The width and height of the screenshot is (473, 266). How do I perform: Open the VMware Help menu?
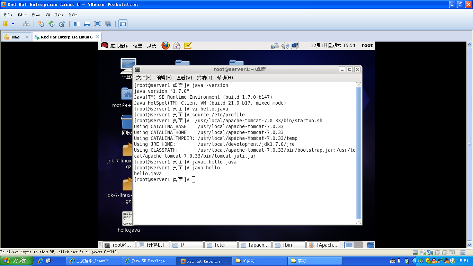click(x=73, y=15)
